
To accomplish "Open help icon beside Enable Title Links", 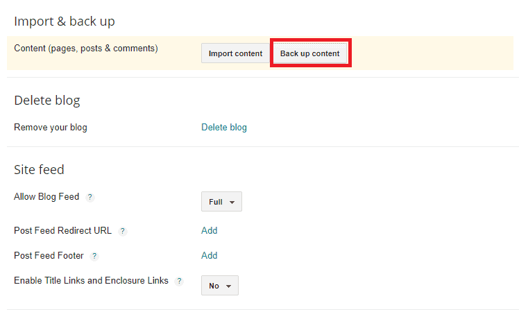I will click(179, 281).
